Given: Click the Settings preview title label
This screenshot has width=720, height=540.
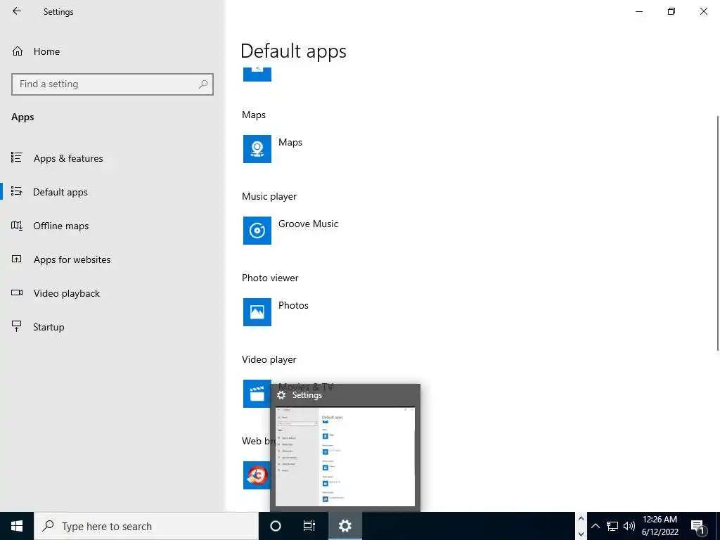Looking at the screenshot, I should point(307,395).
